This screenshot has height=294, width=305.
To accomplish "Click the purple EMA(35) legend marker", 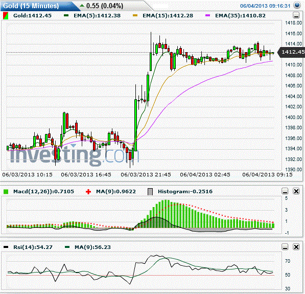I will [x=207, y=15].
